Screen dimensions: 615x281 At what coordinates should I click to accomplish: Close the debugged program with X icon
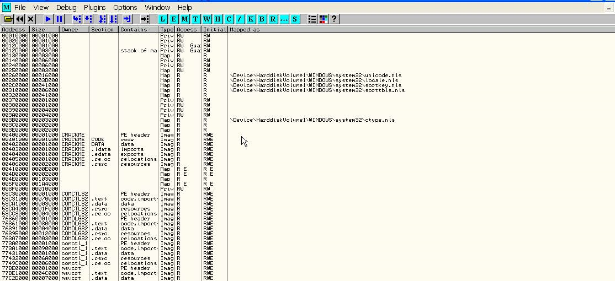pos(31,19)
